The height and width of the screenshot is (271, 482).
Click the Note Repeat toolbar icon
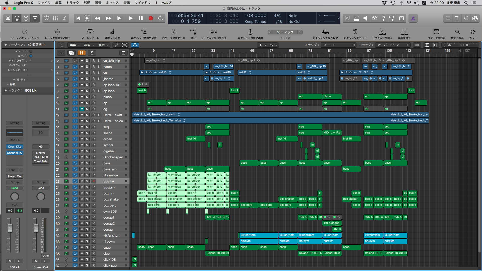pyautogui.click(x=90, y=32)
